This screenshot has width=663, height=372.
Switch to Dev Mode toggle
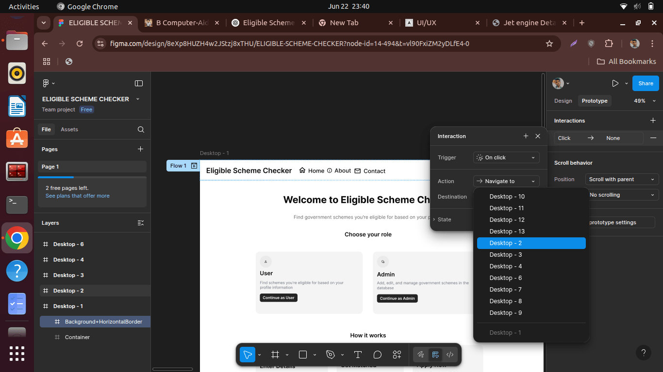pyautogui.click(x=450, y=355)
